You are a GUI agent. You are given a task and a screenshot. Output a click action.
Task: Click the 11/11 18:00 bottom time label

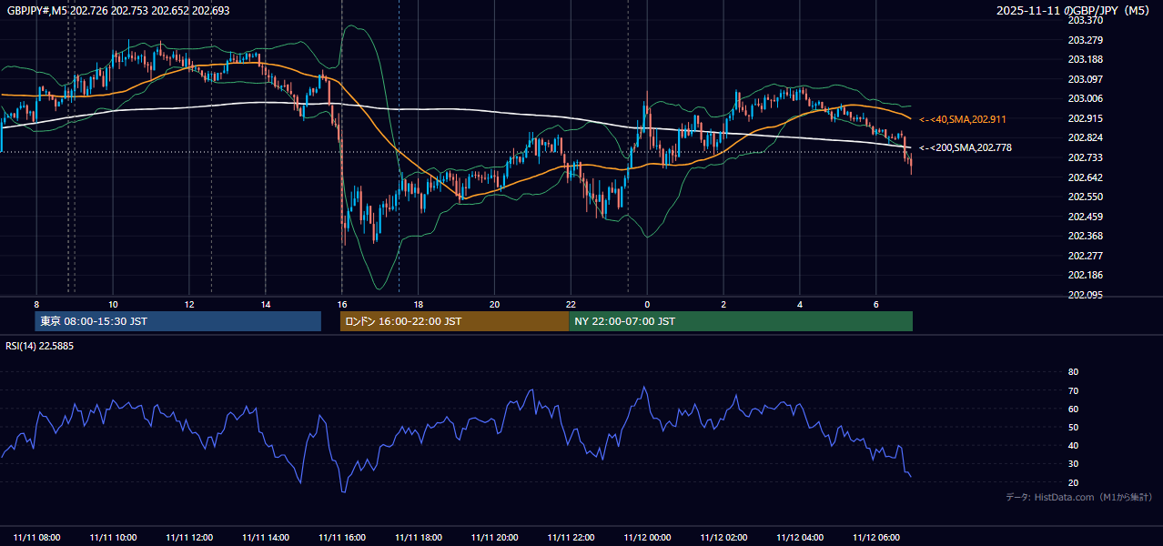[x=419, y=538]
